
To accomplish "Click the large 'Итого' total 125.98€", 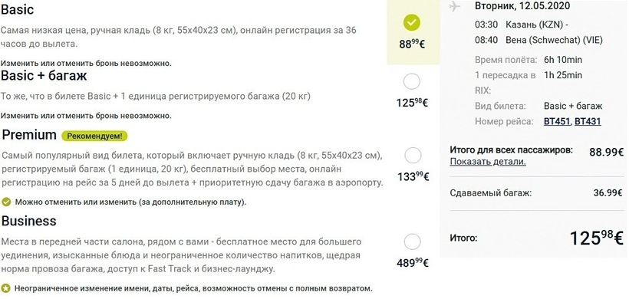I will coord(597,238).
